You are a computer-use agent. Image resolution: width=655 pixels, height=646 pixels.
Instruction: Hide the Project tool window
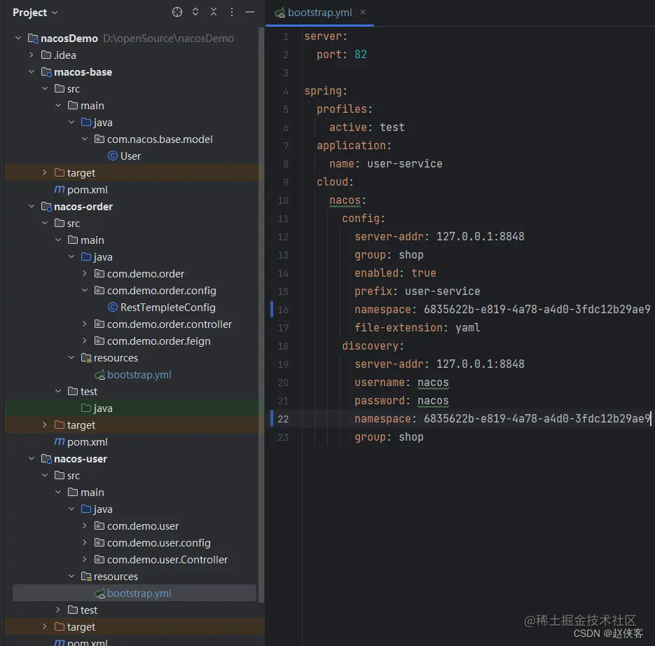pos(250,12)
